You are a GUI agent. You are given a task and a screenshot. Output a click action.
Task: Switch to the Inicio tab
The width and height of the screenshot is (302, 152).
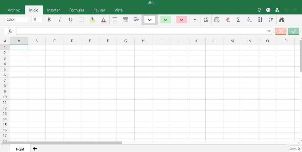(34, 10)
